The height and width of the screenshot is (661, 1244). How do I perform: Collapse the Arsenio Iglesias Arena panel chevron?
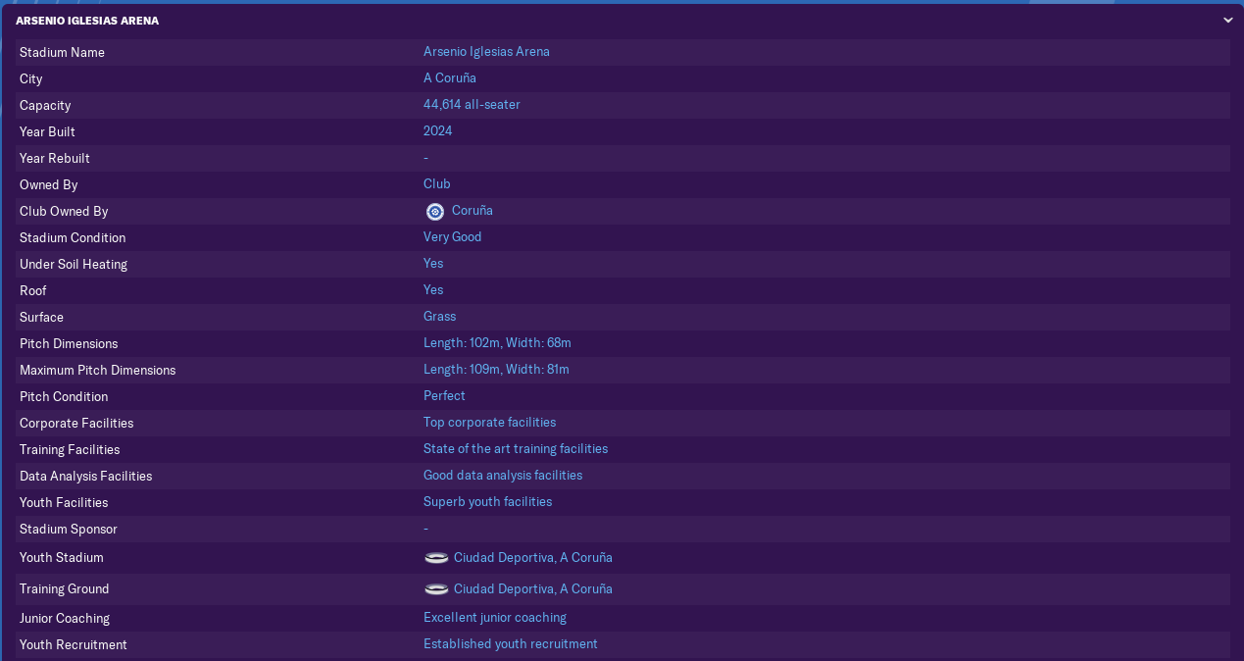point(1227,21)
